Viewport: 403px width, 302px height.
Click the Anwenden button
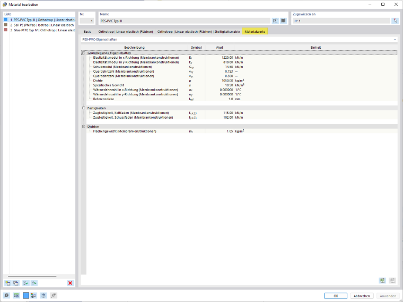click(x=388, y=296)
